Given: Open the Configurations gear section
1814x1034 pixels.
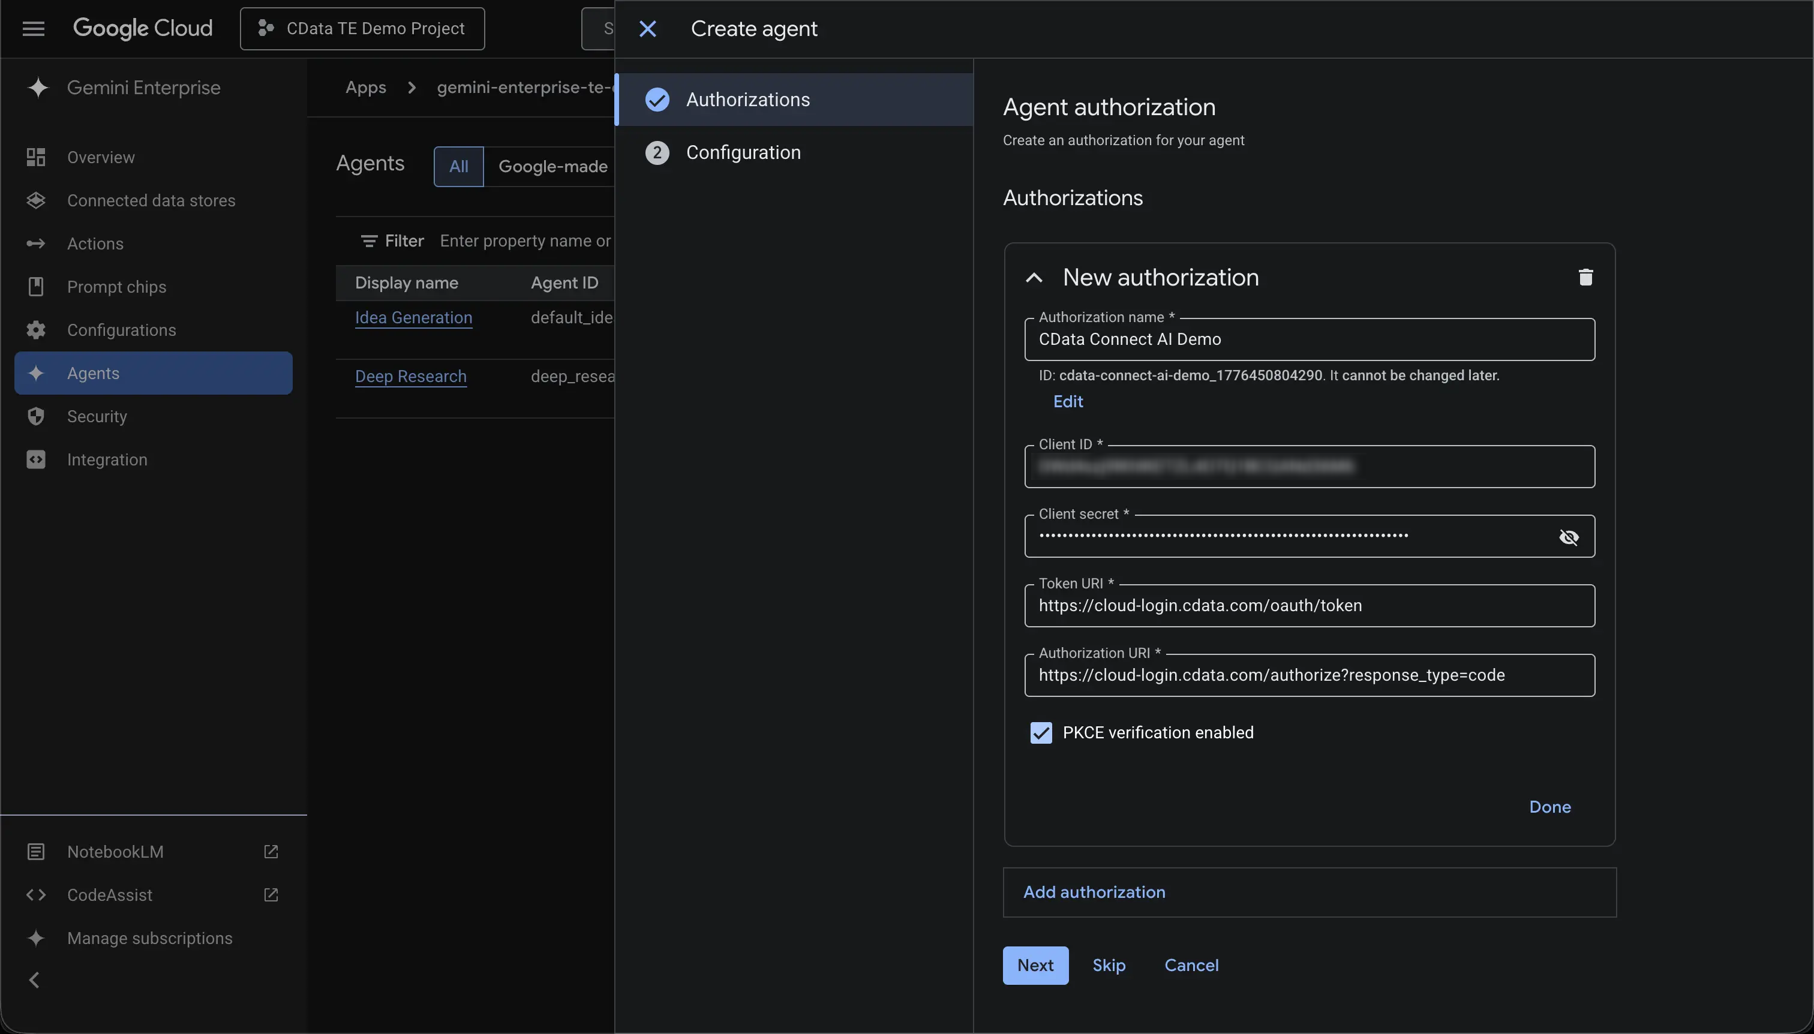Looking at the screenshot, I should click(121, 329).
